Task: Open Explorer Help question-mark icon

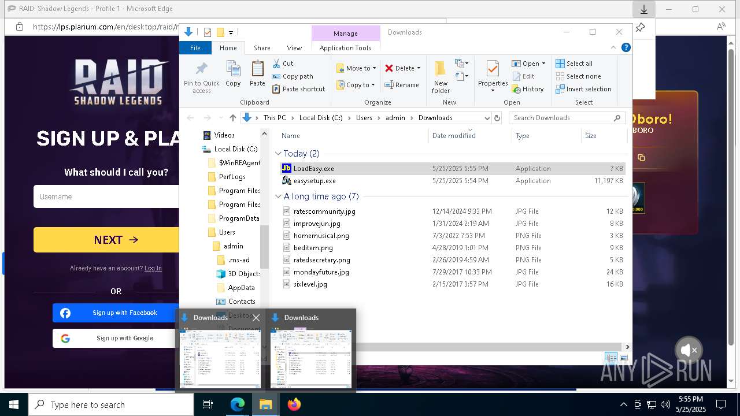Action: (x=626, y=48)
